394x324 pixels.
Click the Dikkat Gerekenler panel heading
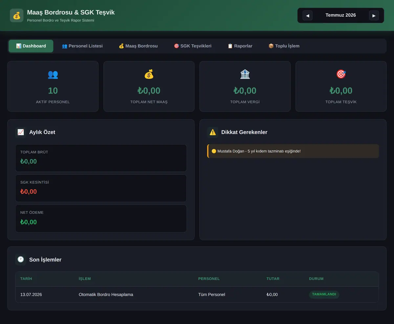pos(244,132)
